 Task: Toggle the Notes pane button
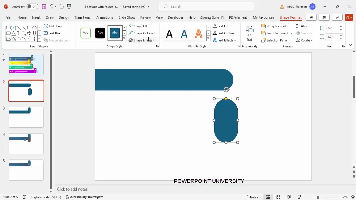point(252,197)
